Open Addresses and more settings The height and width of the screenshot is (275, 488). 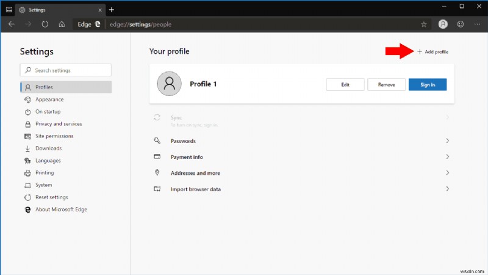click(301, 173)
